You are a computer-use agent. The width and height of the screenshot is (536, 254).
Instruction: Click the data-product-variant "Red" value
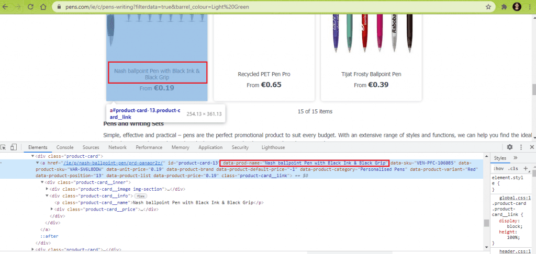[472, 169]
